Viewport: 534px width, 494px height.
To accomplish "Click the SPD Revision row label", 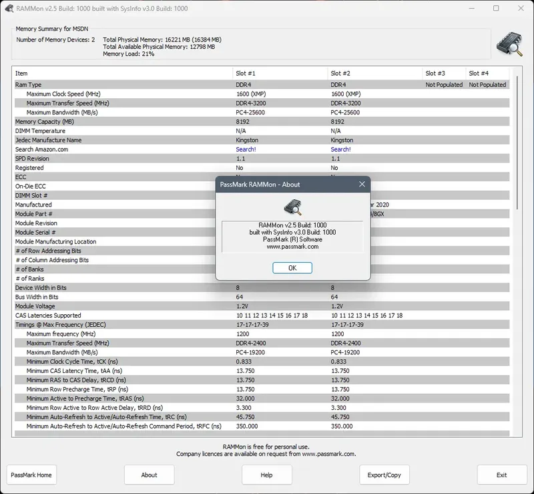I will point(32,158).
